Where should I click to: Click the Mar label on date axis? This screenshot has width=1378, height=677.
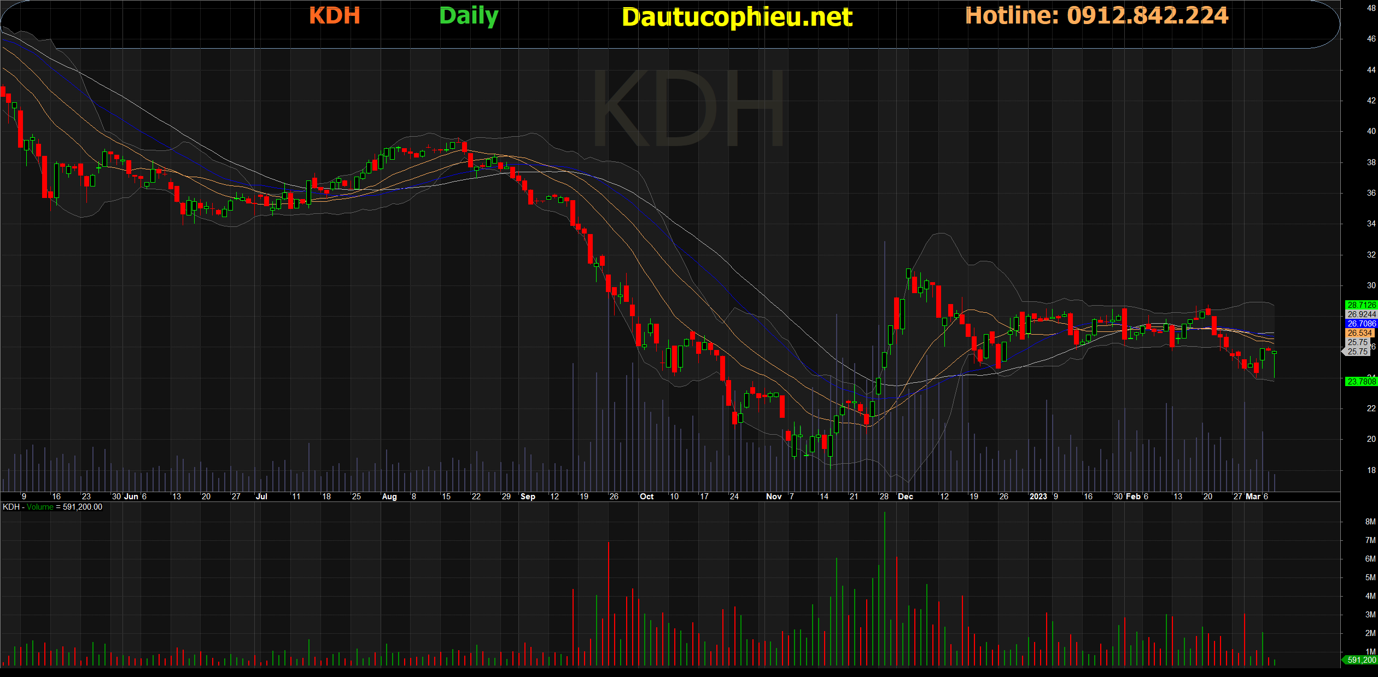click(x=1253, y=497)
